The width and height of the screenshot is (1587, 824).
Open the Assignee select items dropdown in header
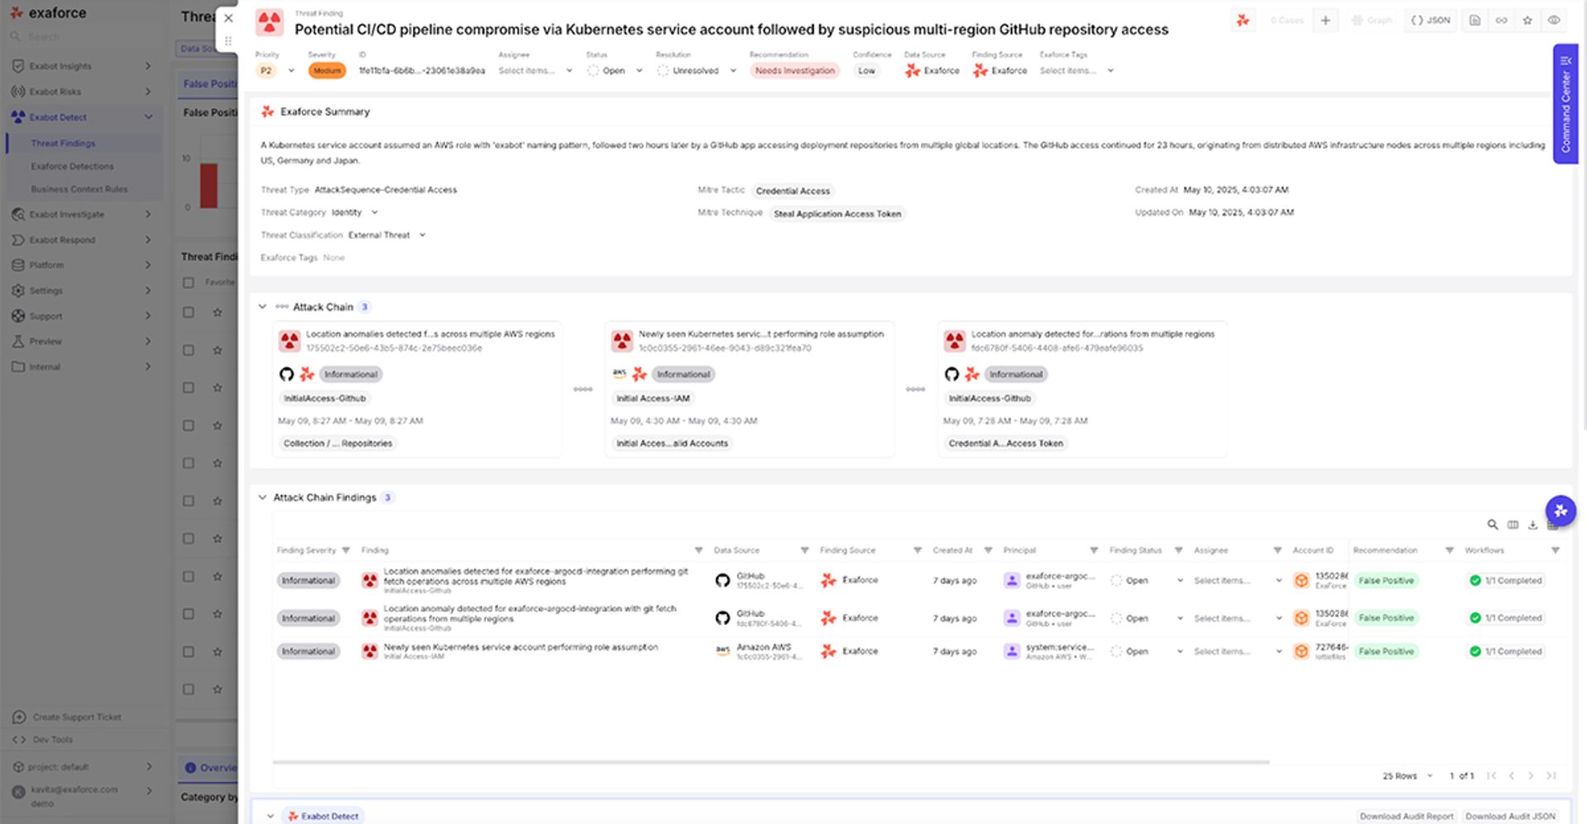(x=536, y=71)
